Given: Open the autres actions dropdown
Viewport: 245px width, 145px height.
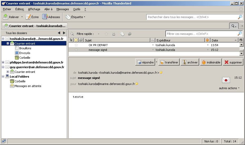Looking at the screenshot, I should point(229,88).
